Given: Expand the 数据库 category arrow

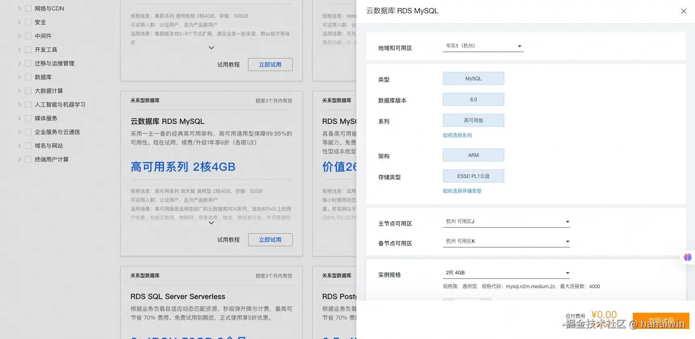Looking at the screenshot, I should point(19,77).
